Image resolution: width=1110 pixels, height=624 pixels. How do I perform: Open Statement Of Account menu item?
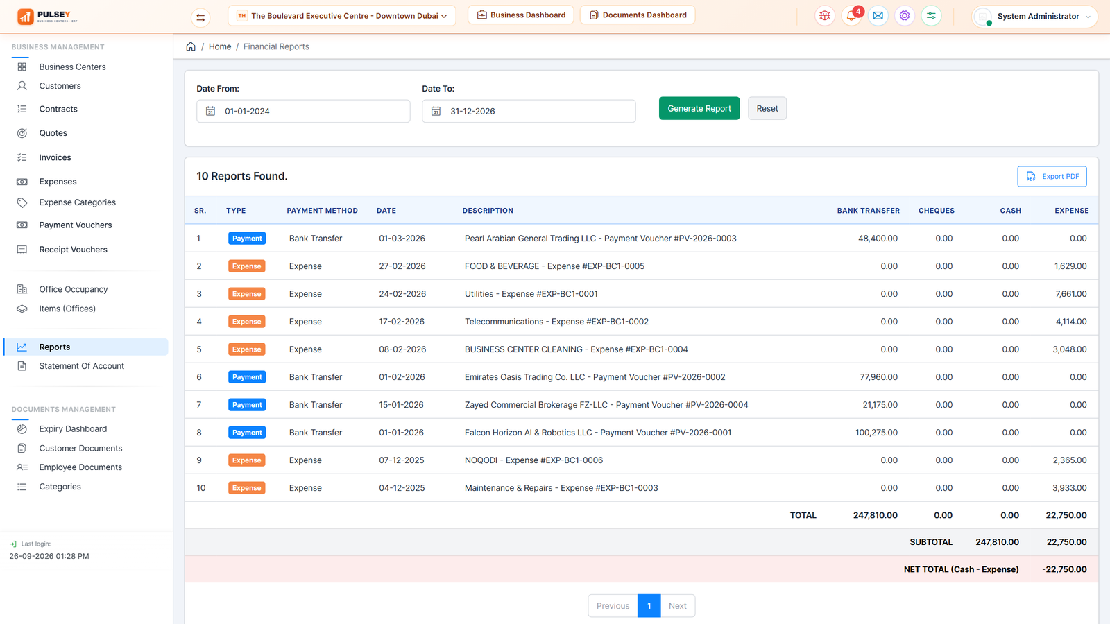(x=82, y=366)
